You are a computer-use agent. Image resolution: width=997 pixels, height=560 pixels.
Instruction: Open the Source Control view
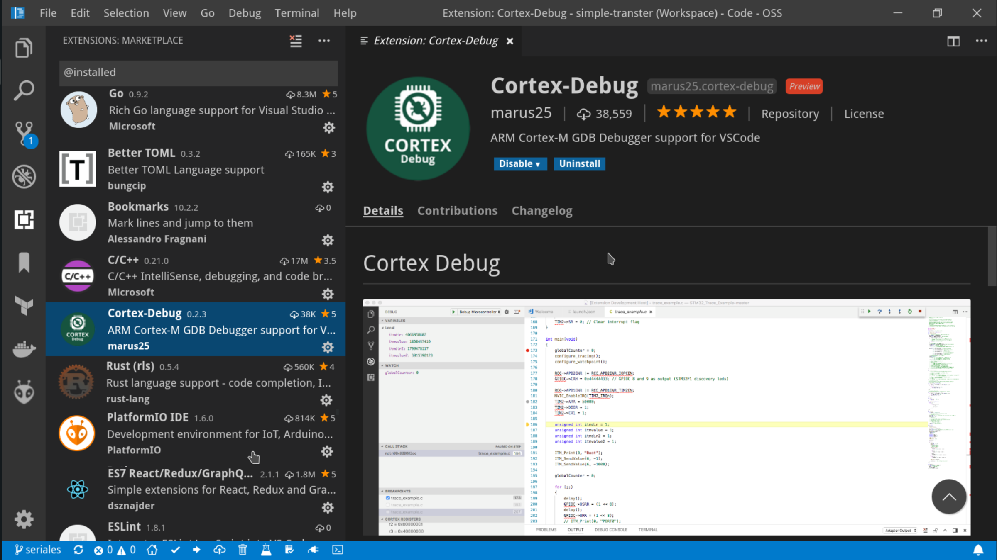click(24, 133)
